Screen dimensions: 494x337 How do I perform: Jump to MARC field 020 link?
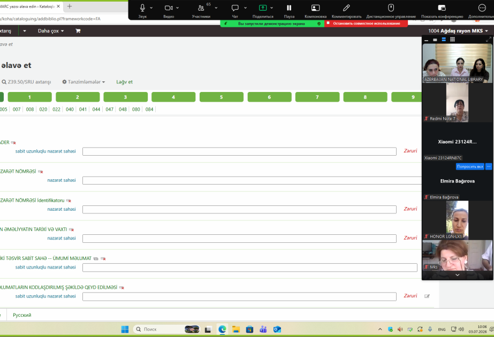[43, 109]
